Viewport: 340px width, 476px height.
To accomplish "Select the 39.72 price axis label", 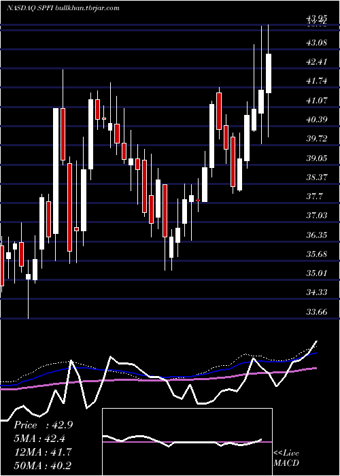I will pos(317,139).
